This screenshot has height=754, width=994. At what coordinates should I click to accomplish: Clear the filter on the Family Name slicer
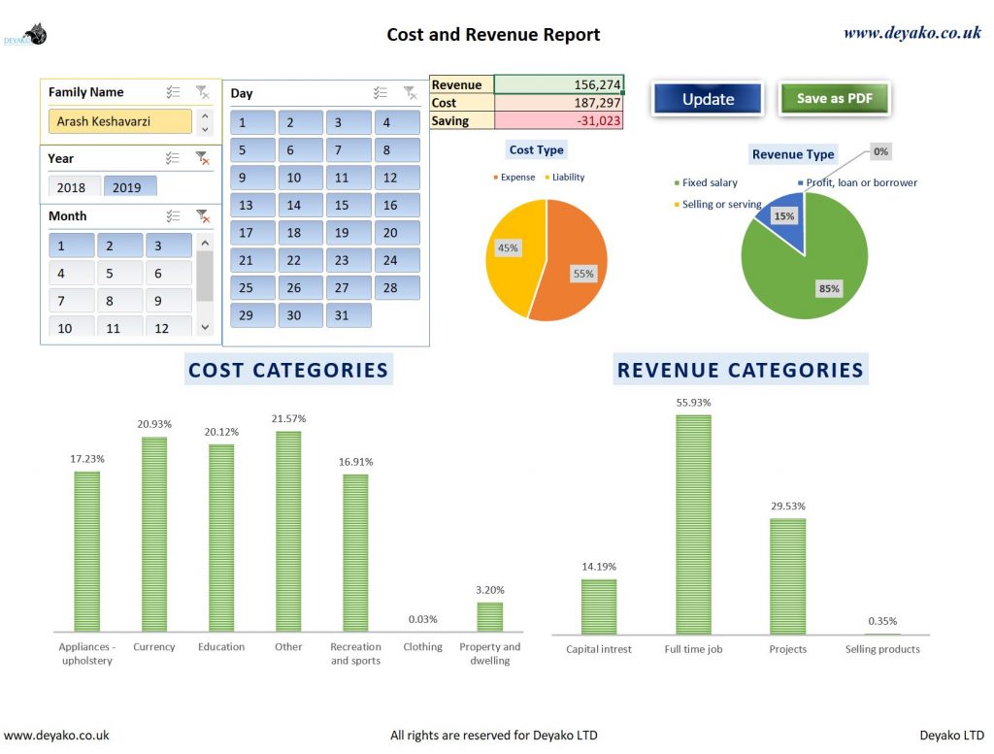pos(203,92)
